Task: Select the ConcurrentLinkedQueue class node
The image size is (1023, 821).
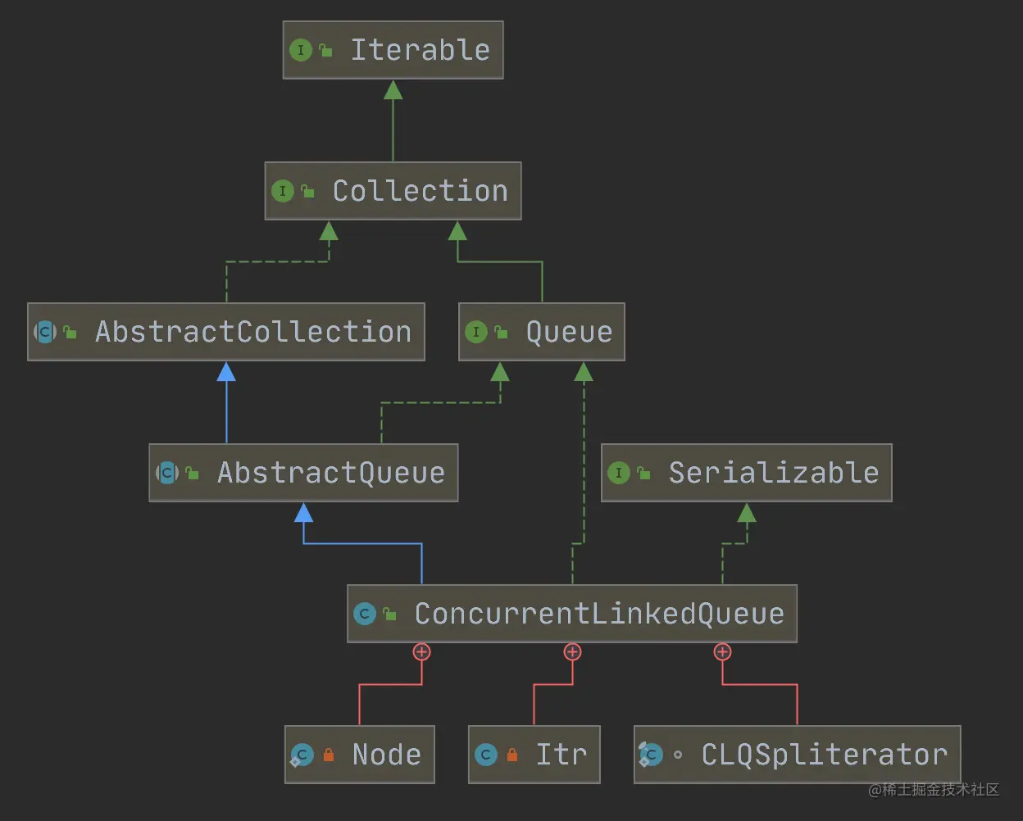Action: [x=572, y=614]
